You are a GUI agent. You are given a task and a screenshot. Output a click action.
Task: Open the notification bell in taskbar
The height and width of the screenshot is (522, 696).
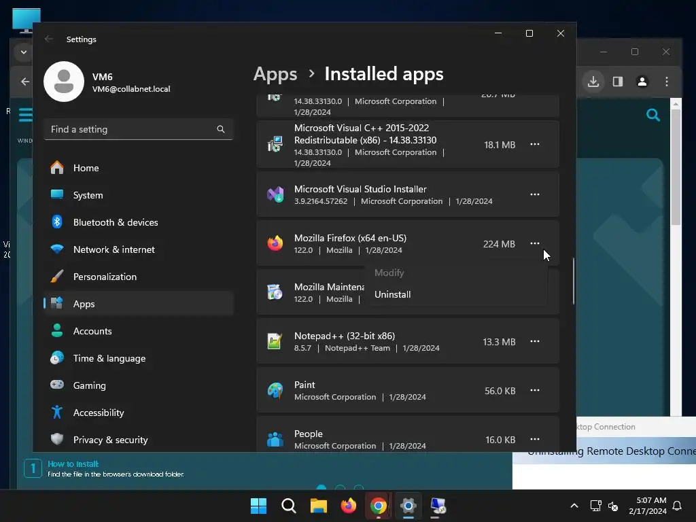click(678, 506)
